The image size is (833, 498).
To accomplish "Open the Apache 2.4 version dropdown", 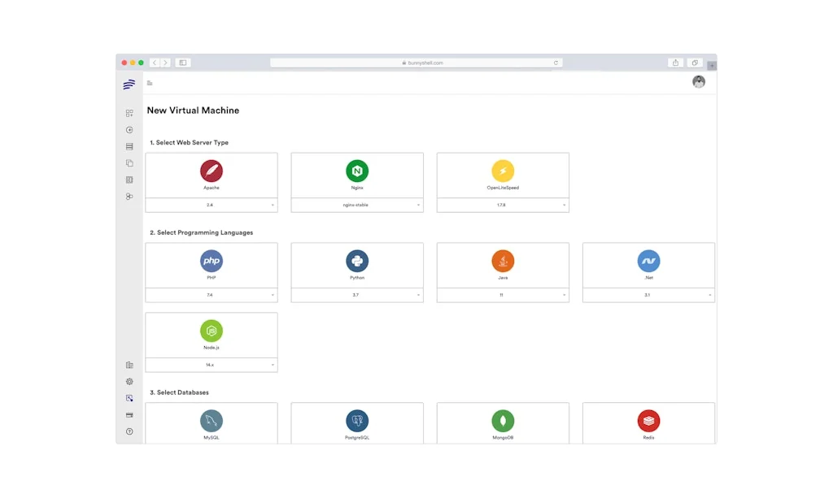I will point(212,206).
